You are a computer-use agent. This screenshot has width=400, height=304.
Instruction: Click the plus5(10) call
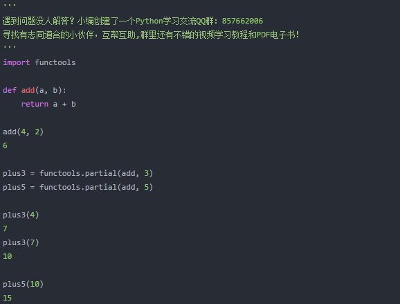[24, 284]
